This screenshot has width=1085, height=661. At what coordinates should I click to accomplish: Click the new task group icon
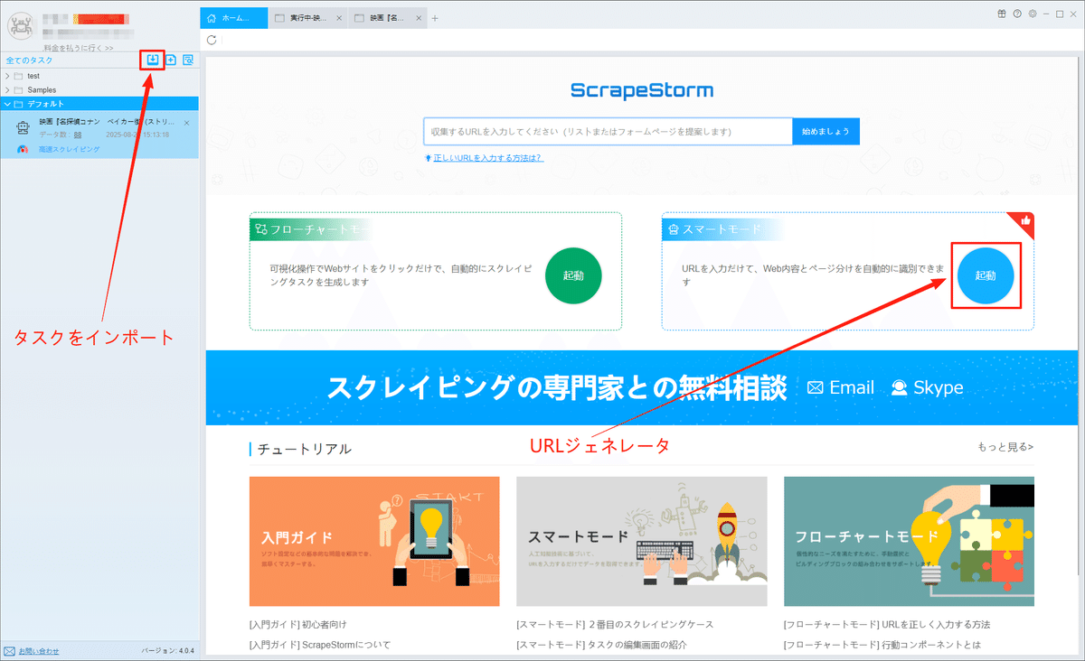(x=171, y=61)
